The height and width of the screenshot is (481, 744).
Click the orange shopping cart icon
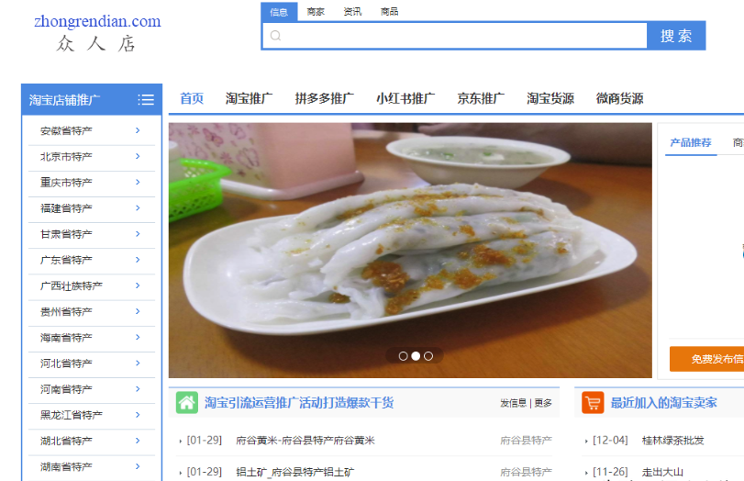[x=593, y=403]
